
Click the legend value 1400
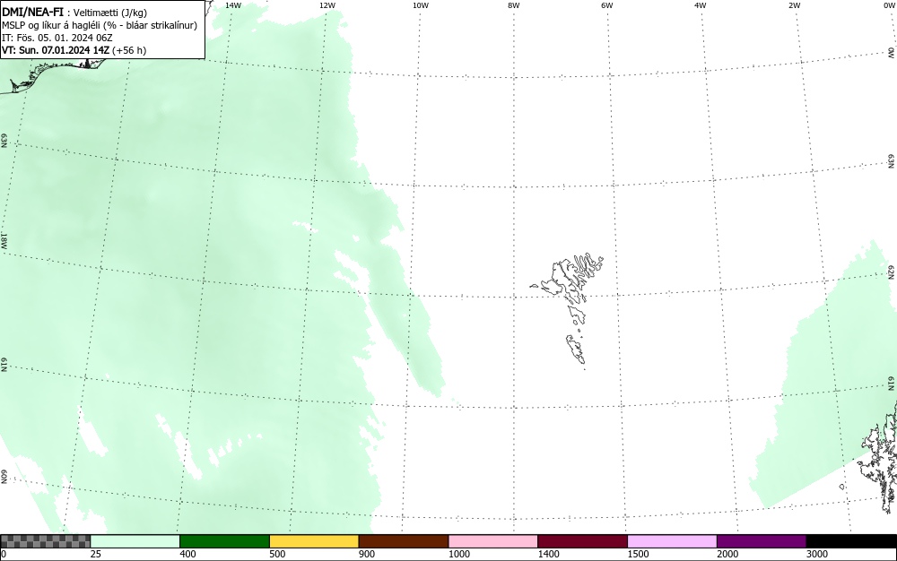point(548,554)
